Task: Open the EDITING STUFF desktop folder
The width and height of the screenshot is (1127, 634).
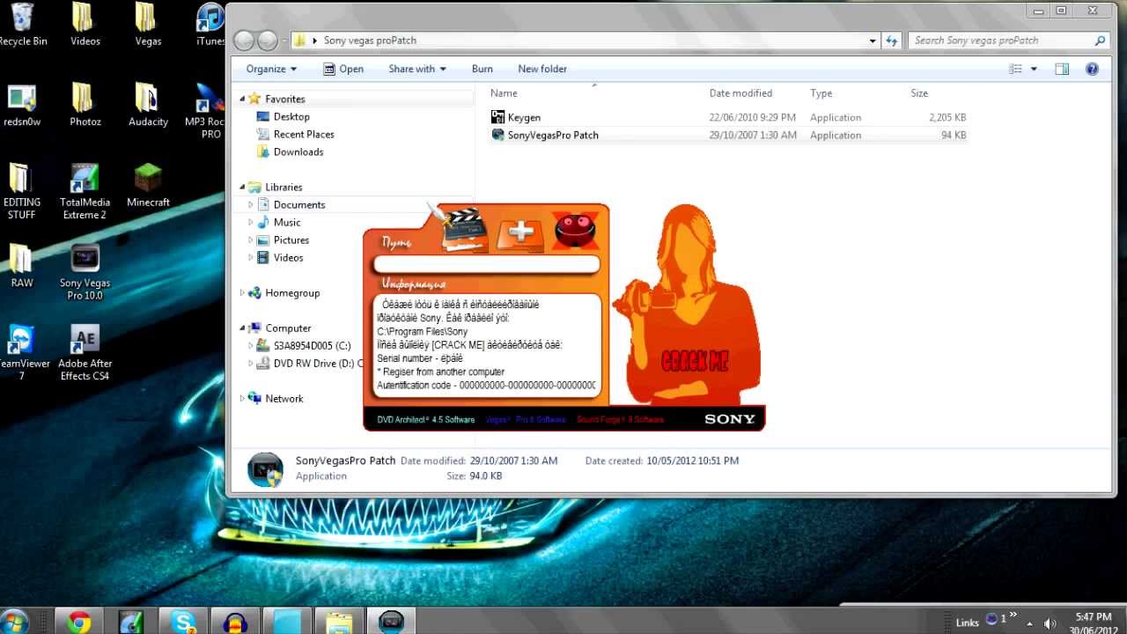Action: (22, 191)
